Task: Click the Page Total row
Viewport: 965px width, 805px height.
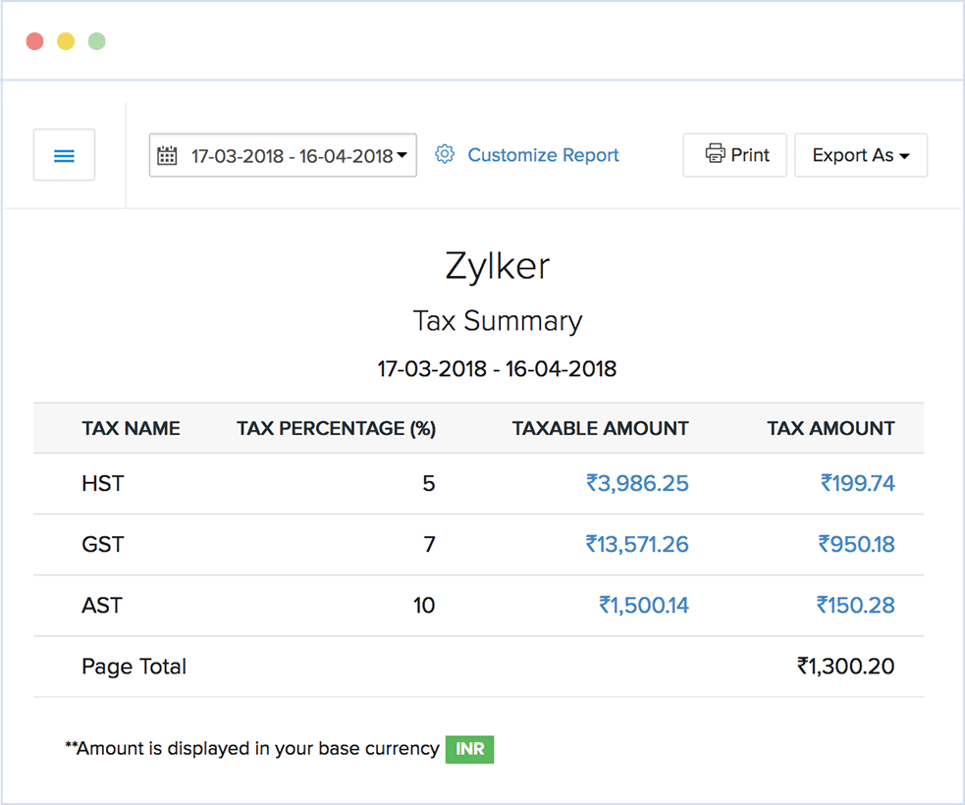Action: coord(134,666)
